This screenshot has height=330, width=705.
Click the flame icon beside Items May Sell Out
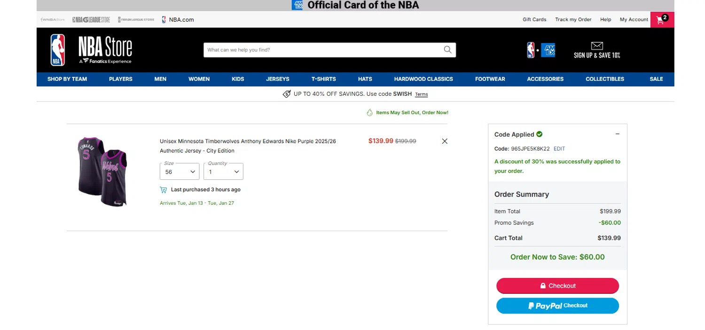(x=369, y=113)
